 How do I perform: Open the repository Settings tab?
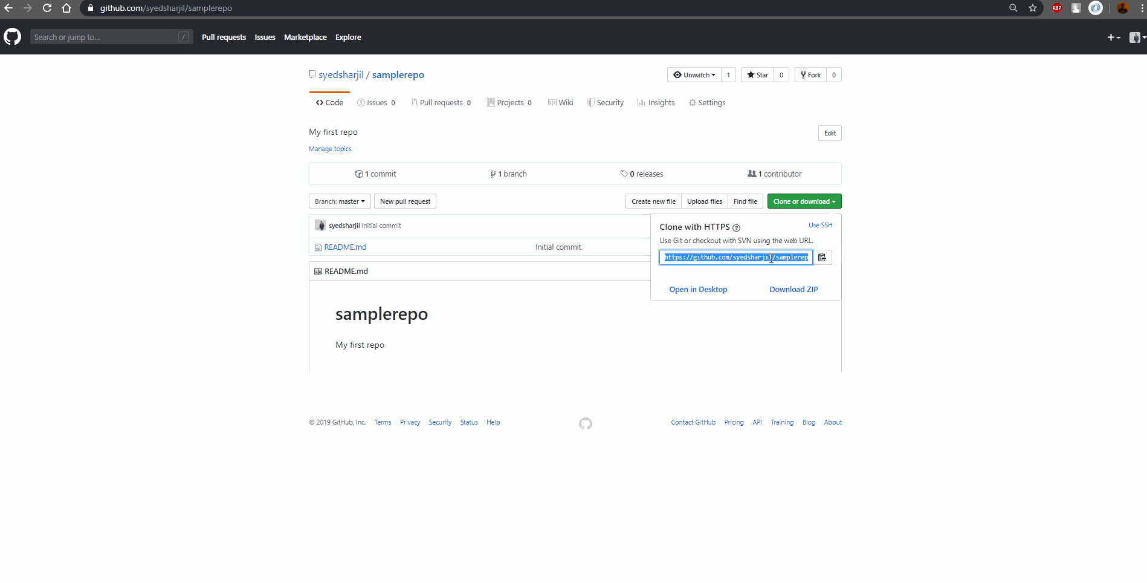click(x=707, y=103)
